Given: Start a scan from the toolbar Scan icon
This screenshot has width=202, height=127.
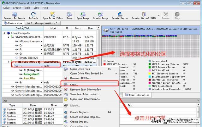Looking at the screenshot, I should coord(69,15).
